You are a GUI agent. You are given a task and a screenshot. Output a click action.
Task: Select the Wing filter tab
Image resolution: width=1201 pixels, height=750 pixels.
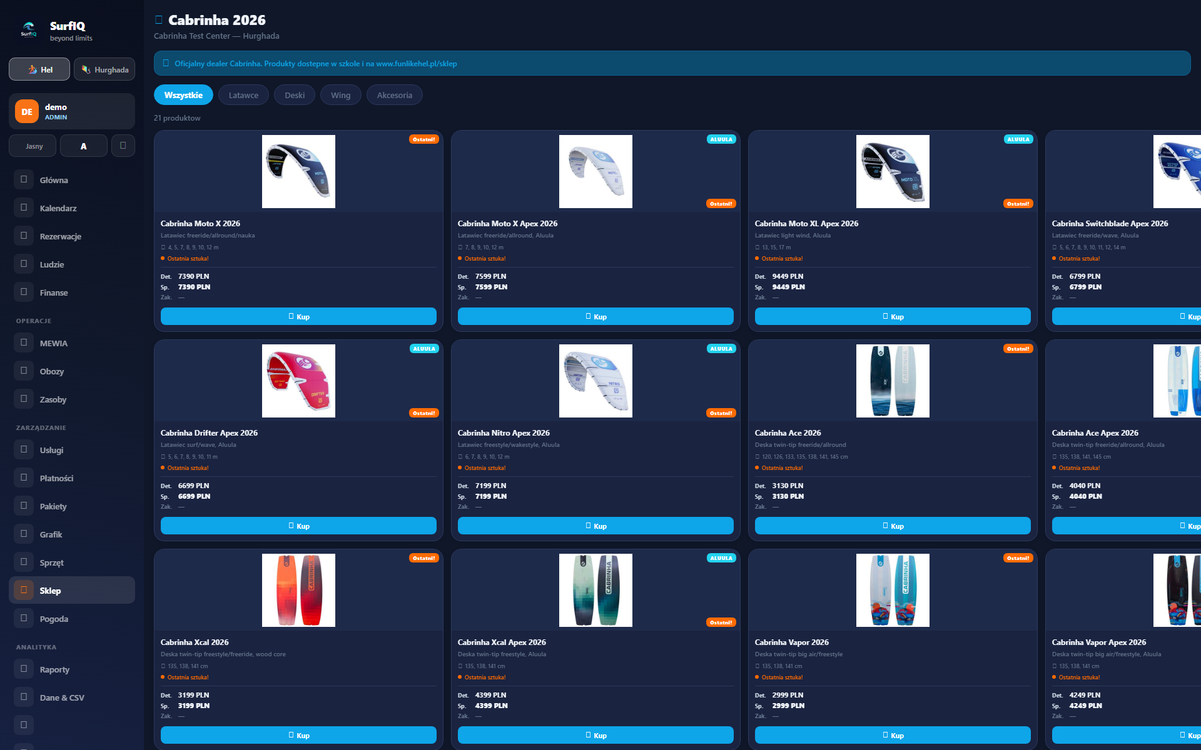pos(341,95)
